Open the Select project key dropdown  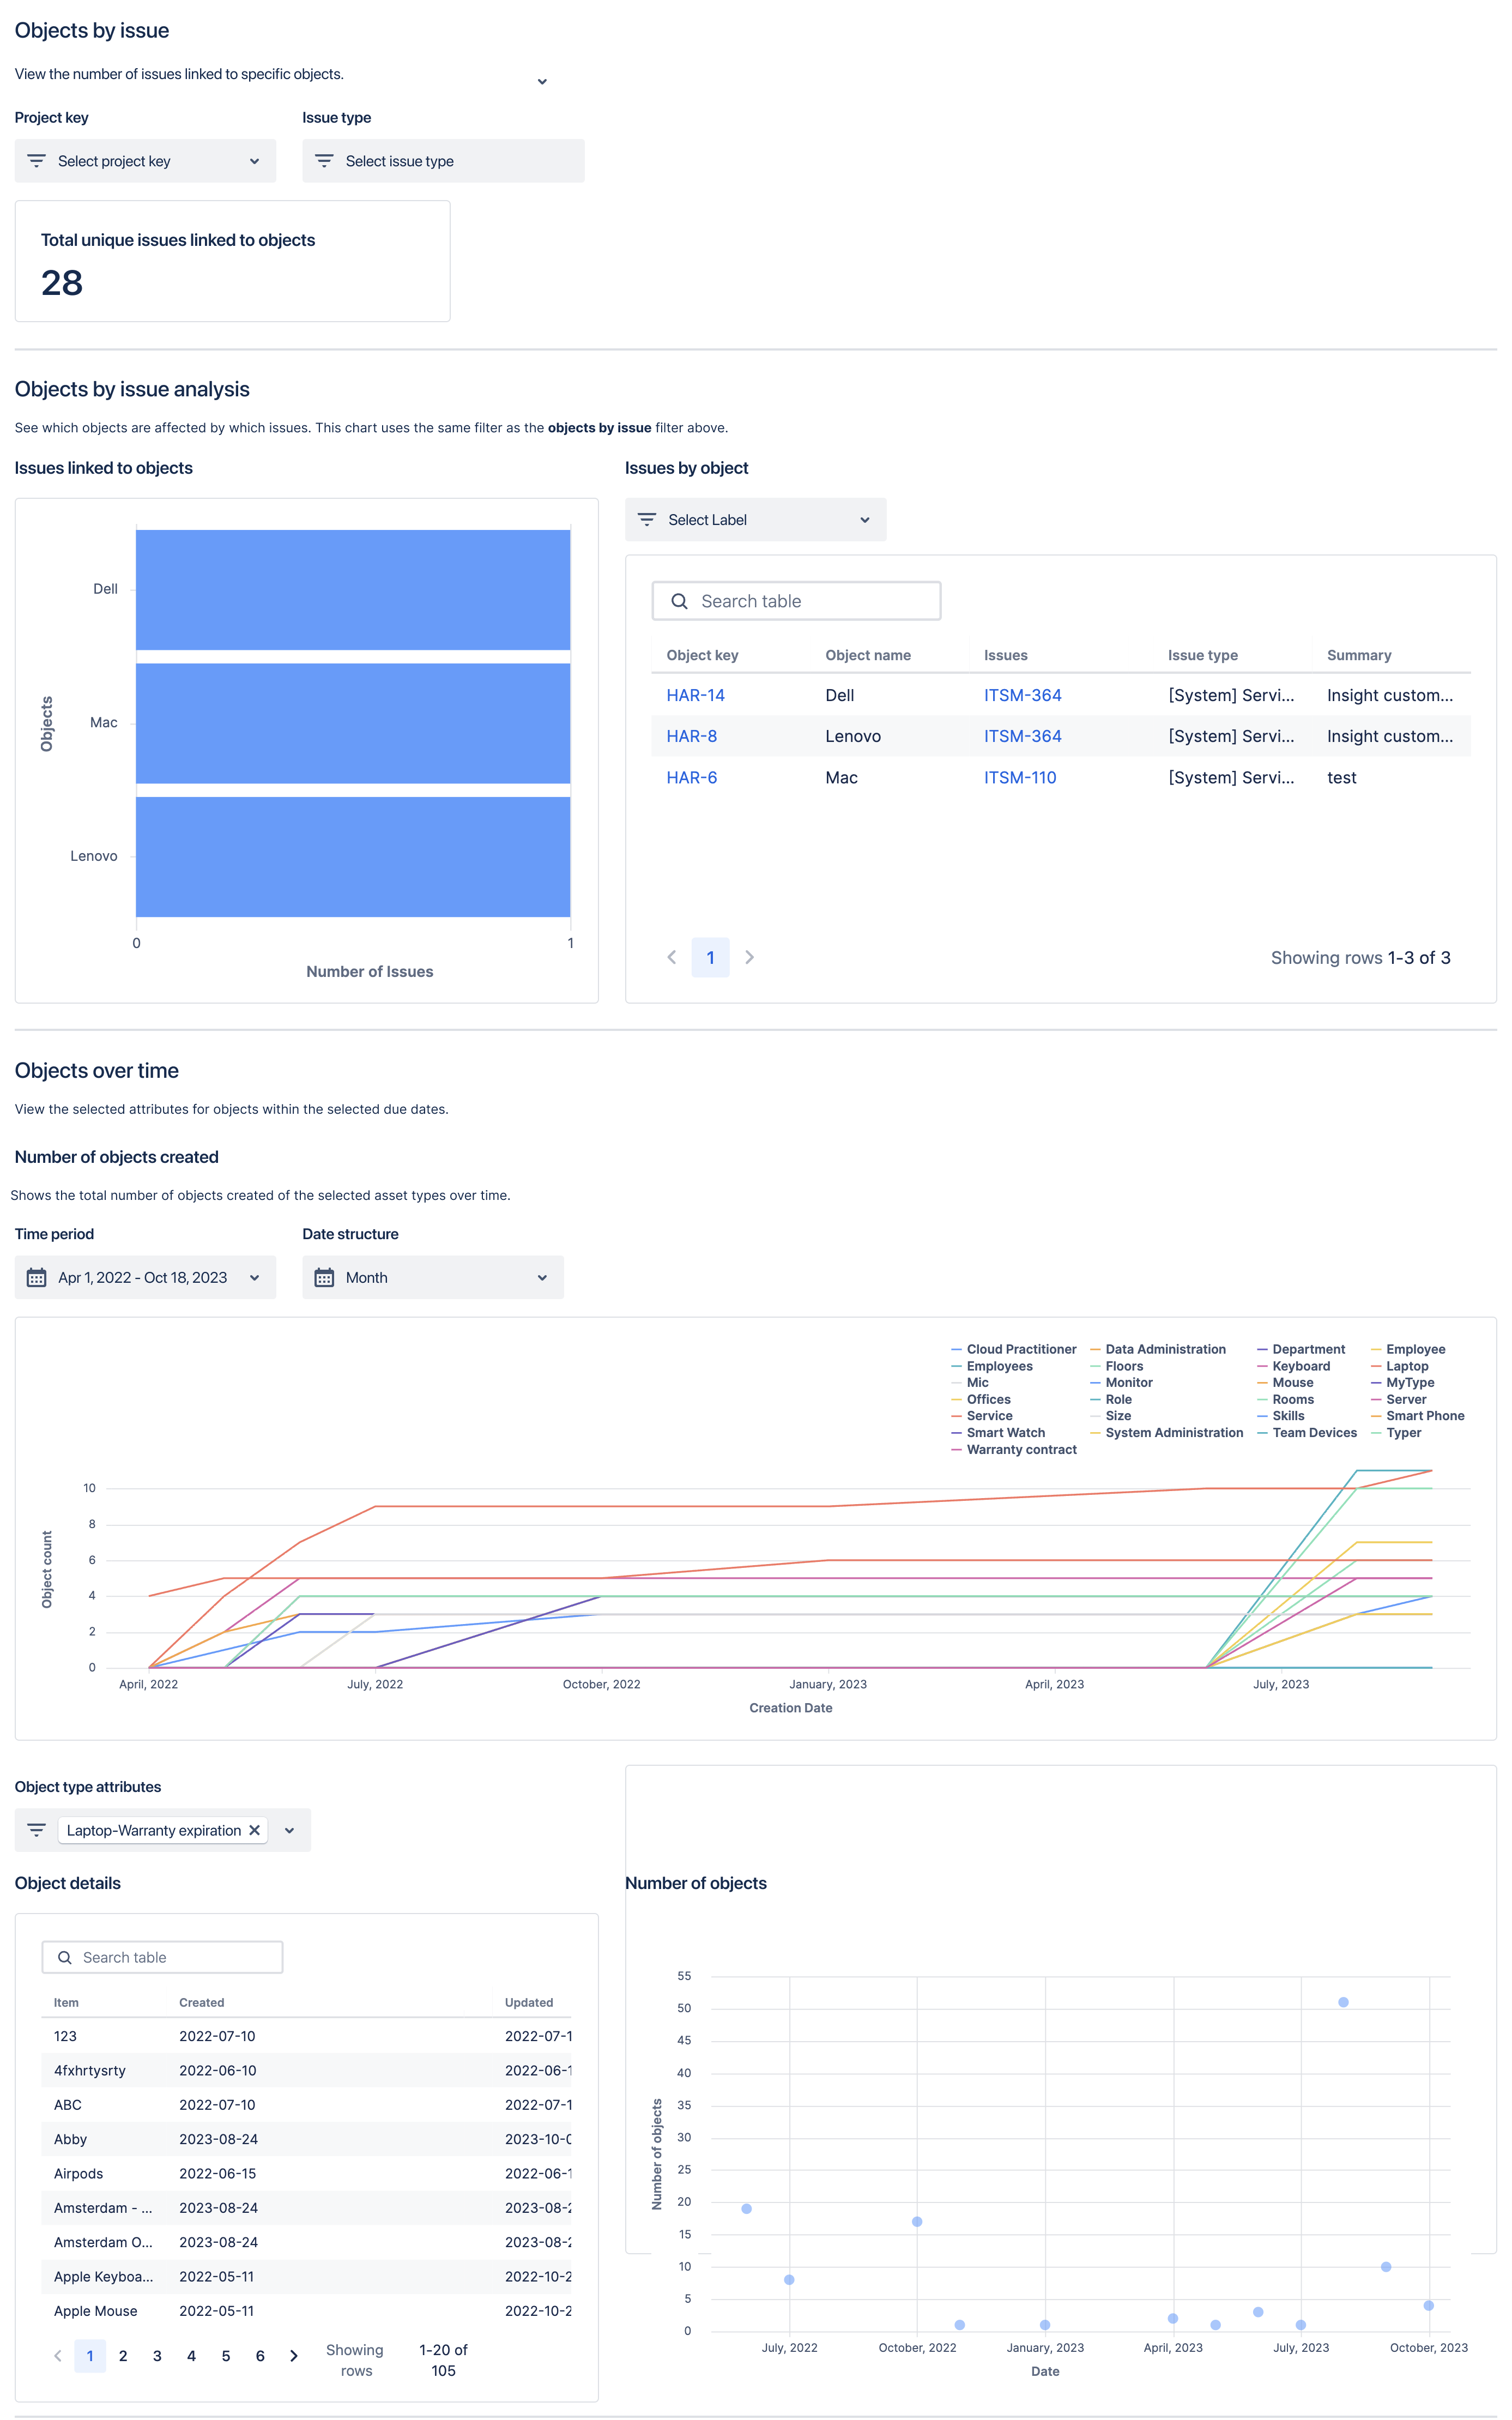point(145,161)
